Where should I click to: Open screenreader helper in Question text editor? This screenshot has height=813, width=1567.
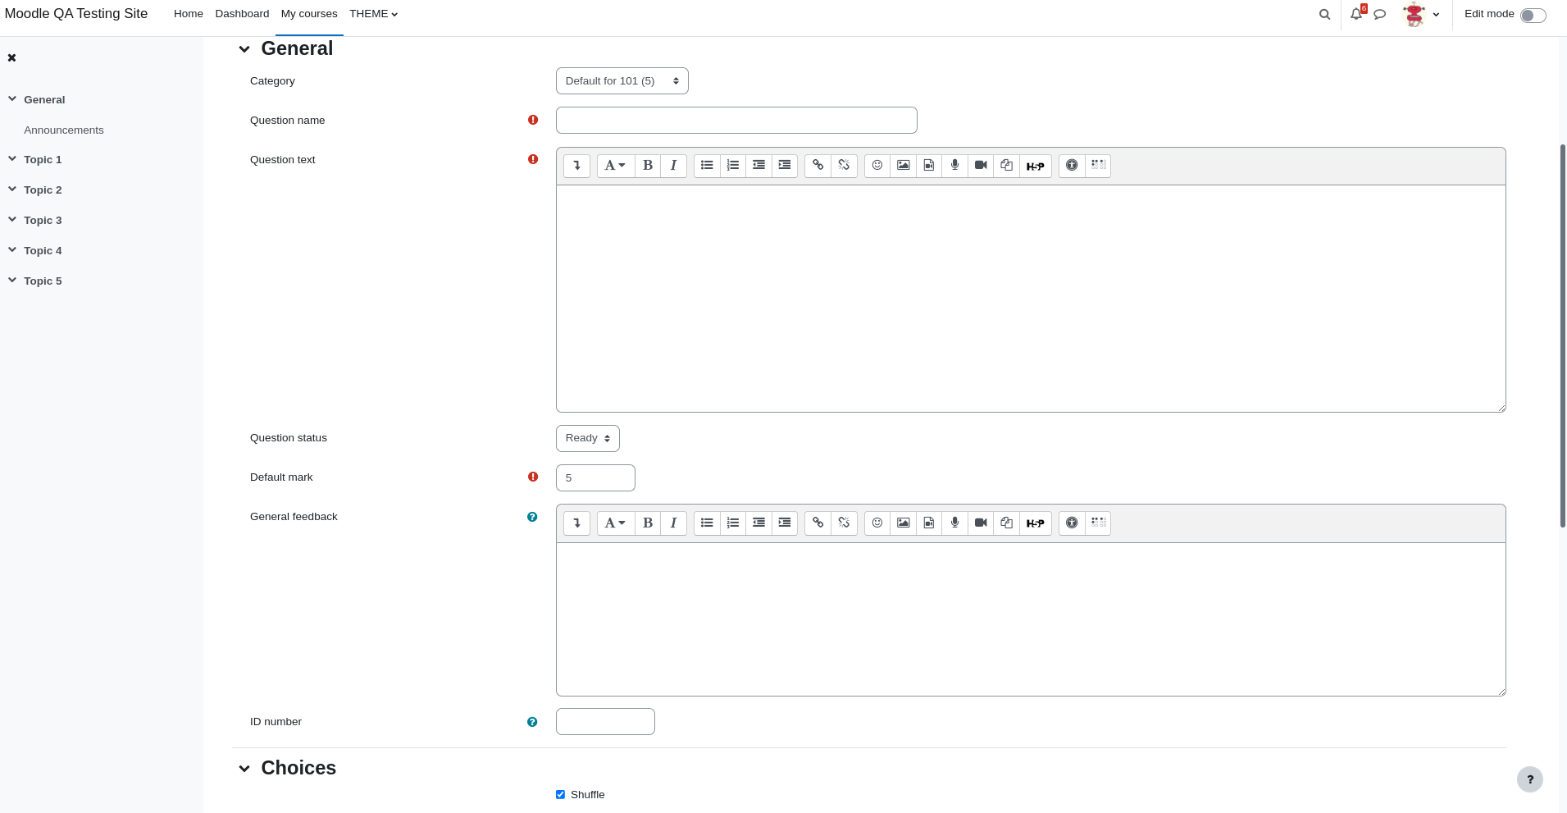(x=1098, y=166)
